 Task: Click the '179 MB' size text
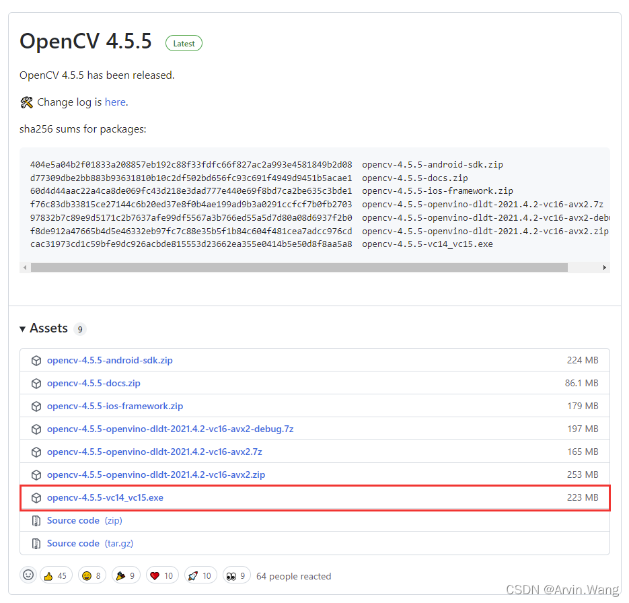583,406
